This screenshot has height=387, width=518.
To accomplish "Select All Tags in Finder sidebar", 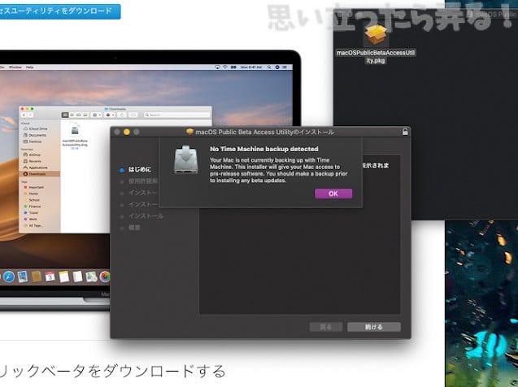I will [x=33, y=225].
